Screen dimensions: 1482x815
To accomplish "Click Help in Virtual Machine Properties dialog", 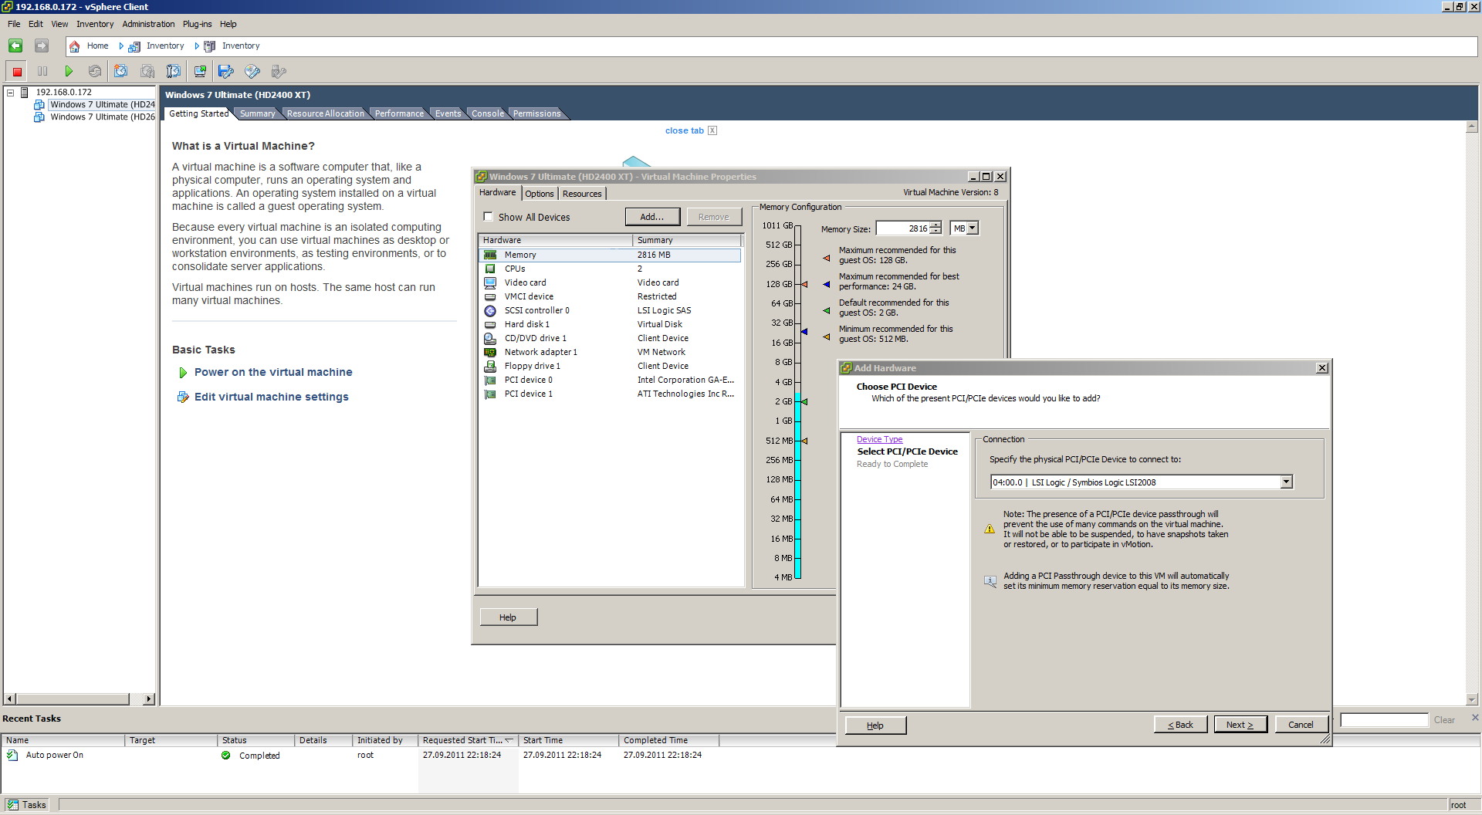I will [508, 617].
